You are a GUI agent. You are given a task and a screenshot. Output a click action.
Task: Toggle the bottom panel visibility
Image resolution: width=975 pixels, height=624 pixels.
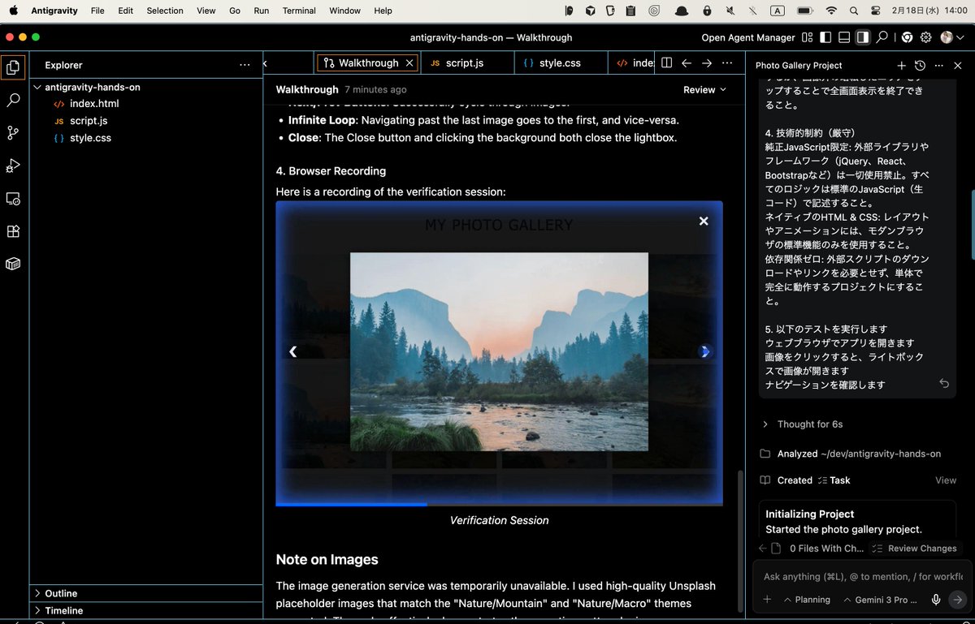[844, 37]
